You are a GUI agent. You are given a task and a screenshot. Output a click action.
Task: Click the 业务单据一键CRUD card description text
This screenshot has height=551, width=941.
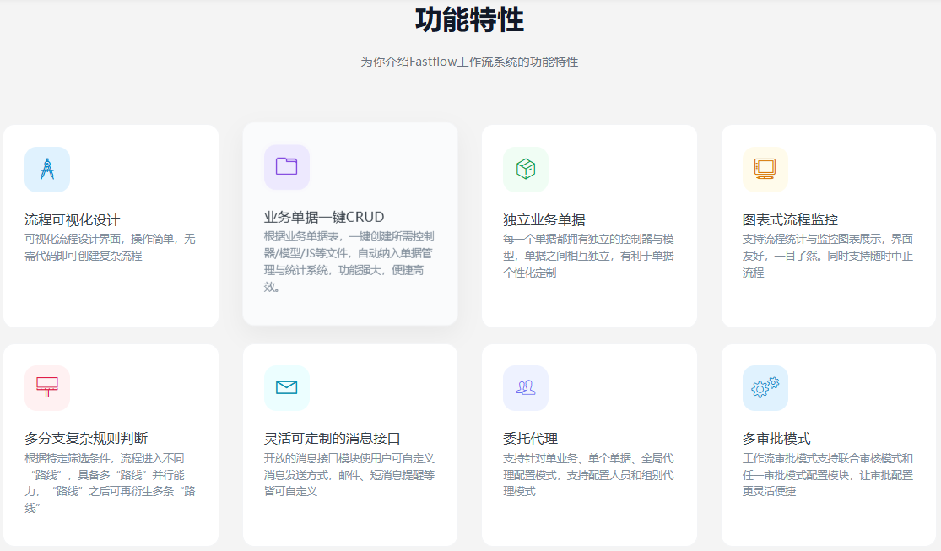(x=349, y=262)
